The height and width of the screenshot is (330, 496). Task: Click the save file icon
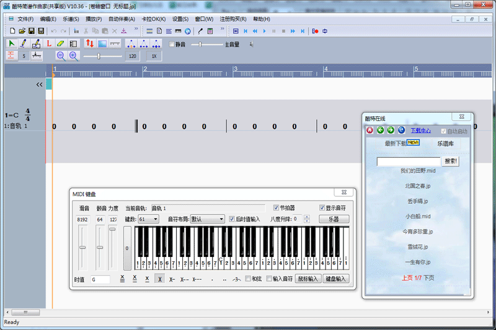point(31,31)
